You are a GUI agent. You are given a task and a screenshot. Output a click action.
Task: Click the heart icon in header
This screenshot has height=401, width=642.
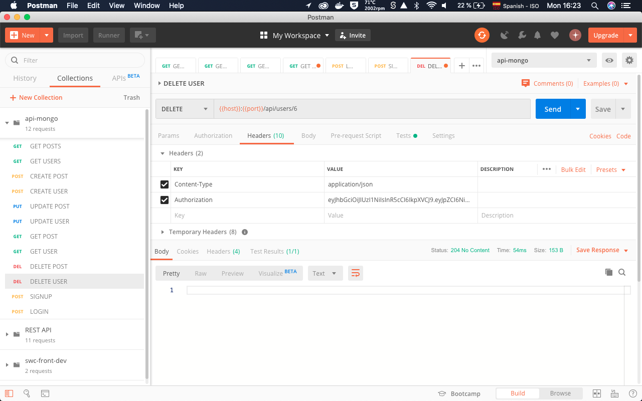554,35
